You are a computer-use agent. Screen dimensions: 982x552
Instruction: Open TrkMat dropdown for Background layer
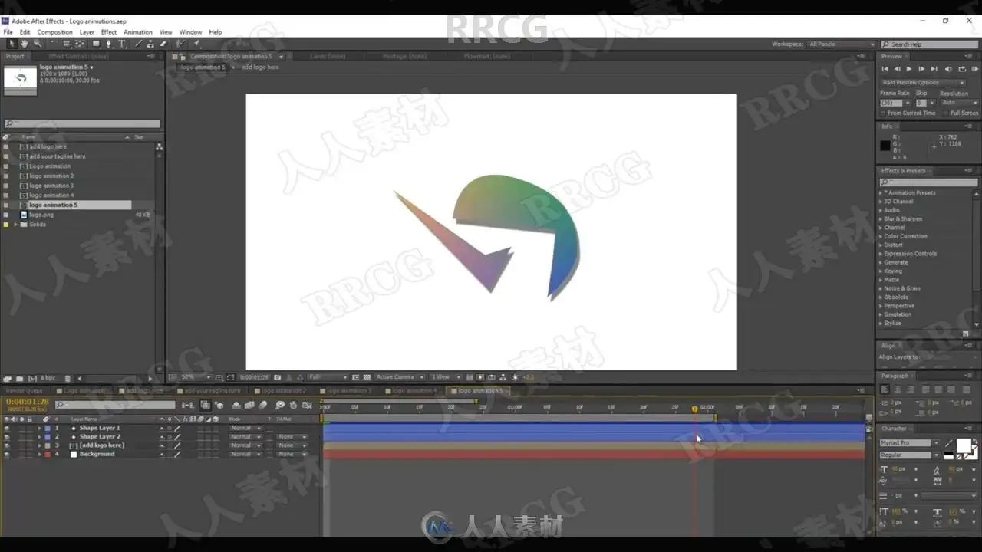coord(292,454)
